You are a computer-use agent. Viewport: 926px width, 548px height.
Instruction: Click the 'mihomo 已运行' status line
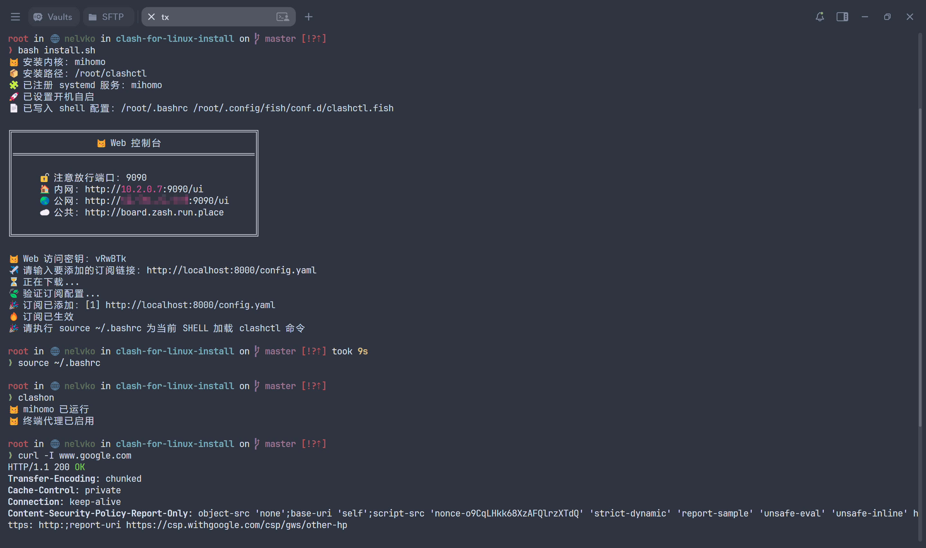(x=49, y=409)
